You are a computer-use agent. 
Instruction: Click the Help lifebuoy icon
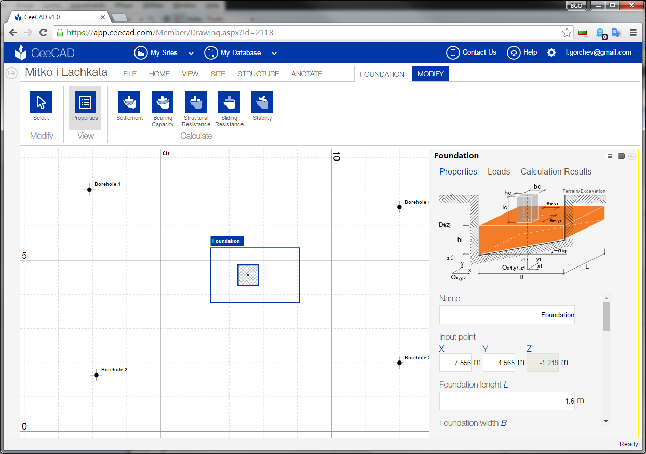514,52
